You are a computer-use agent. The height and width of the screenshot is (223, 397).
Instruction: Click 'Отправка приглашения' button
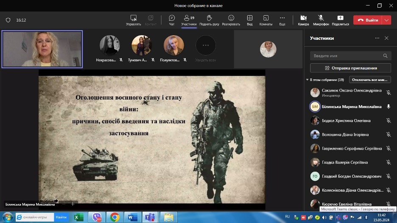[350, 68]
